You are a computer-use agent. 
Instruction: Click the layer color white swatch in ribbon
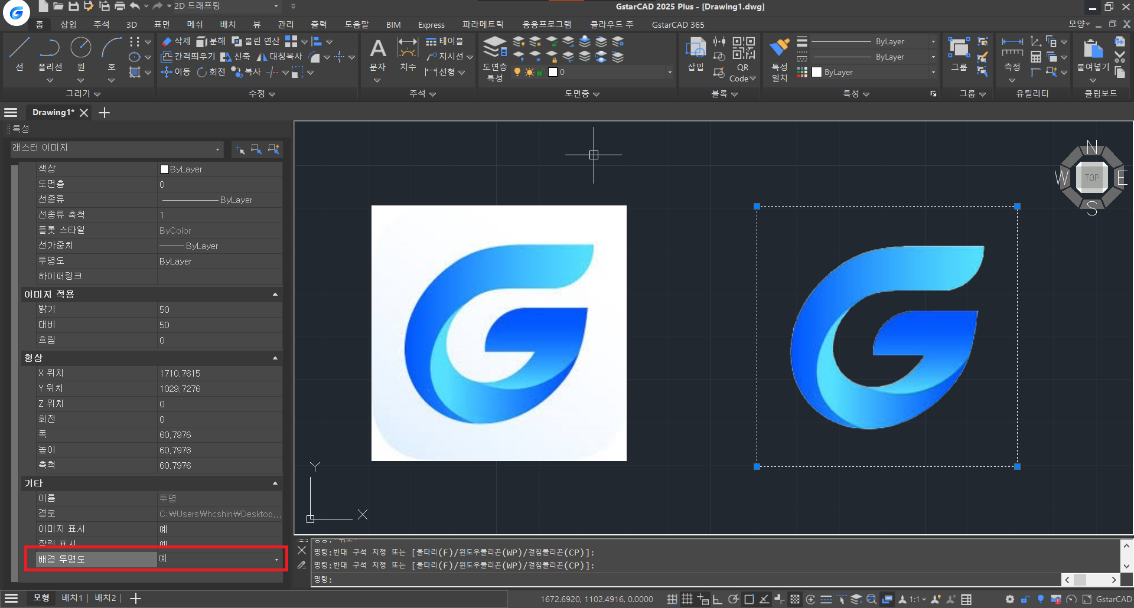point(553,72)
